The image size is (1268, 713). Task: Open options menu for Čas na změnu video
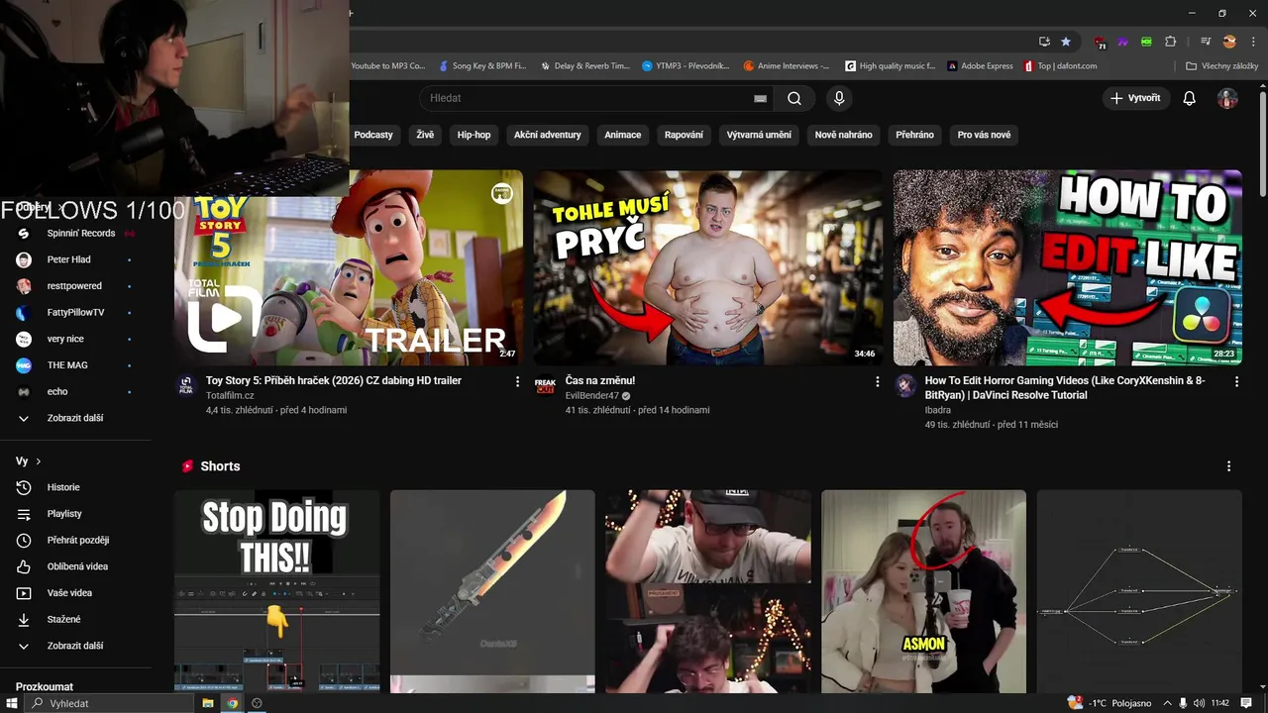coord(877,381)
